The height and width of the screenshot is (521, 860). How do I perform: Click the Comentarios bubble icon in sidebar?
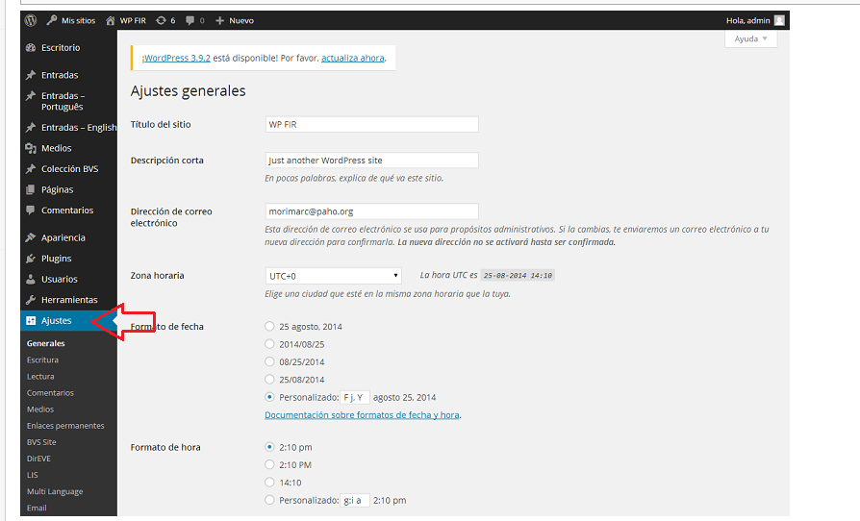[31, 211]
